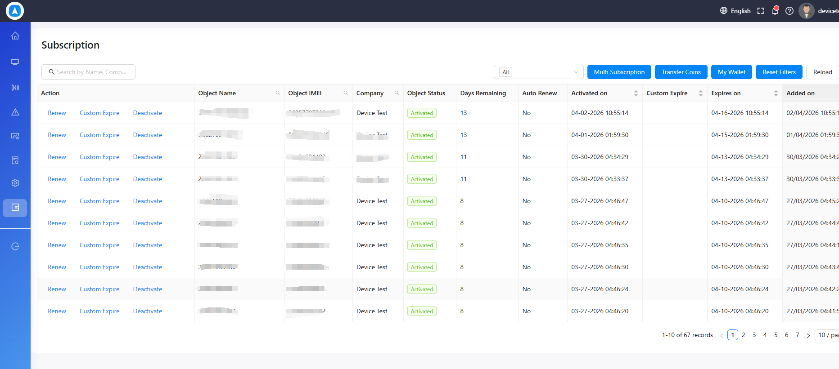839x369 pixels.
Task: Click Transfer Coins button
Action: click(681, 72)
